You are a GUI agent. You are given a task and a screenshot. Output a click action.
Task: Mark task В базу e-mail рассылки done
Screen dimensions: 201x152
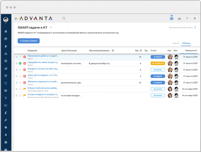(x=20, y=89)
